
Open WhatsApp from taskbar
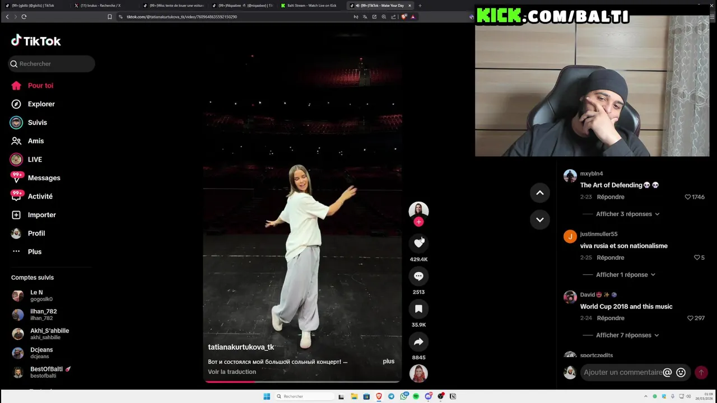click(x=403, y=396)
